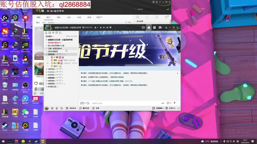The image size is (257, 144).
Task: Open the member list person icon above the channel tree
Action: (x=46, y=33)
